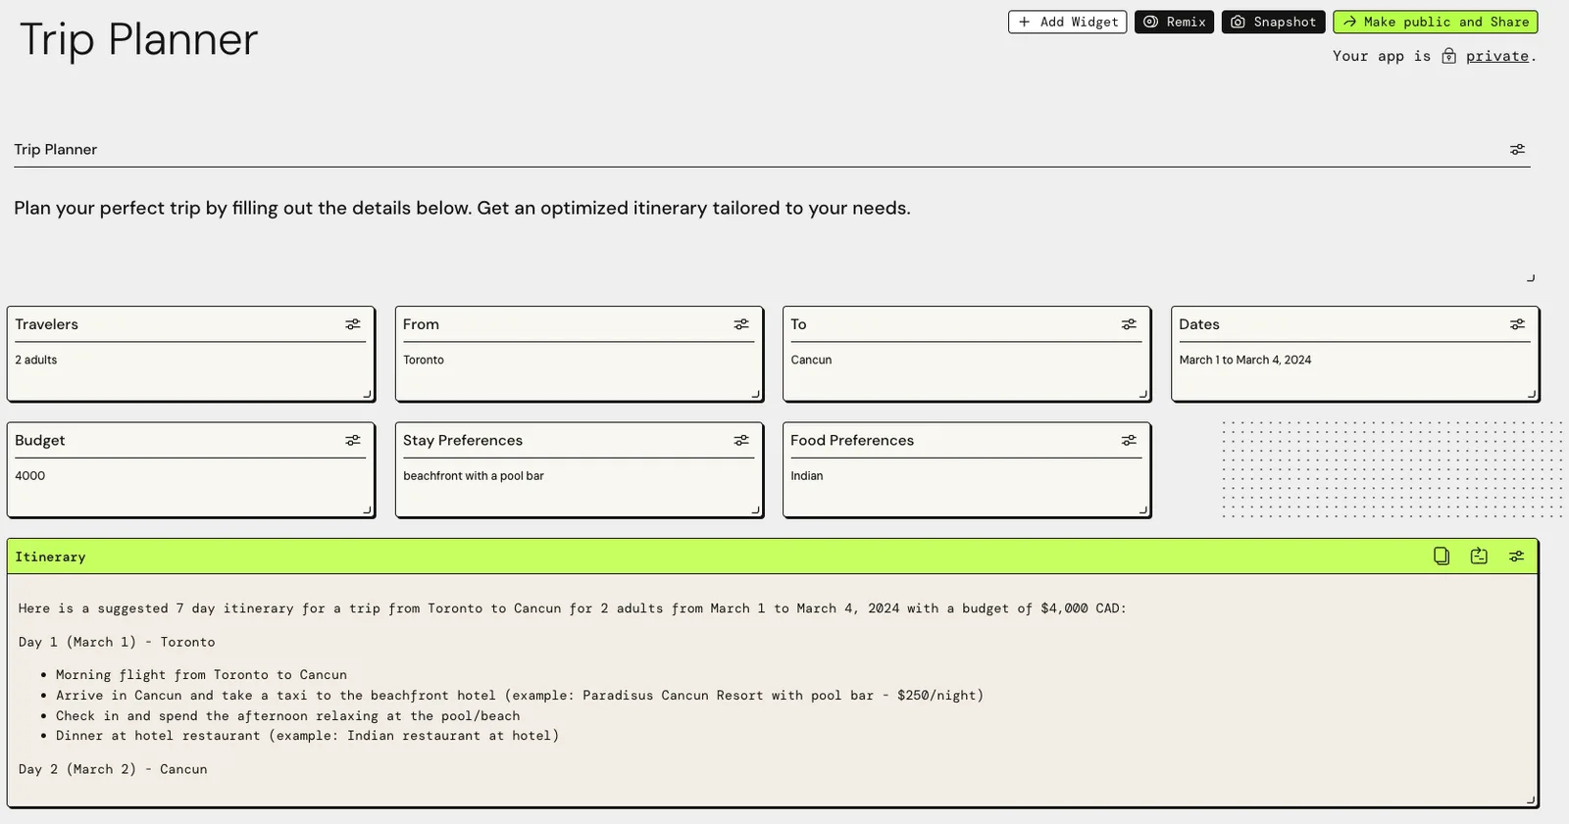Open settings for the Dates widget
Screen dimensions: 1569x824
pos(1517,324)
